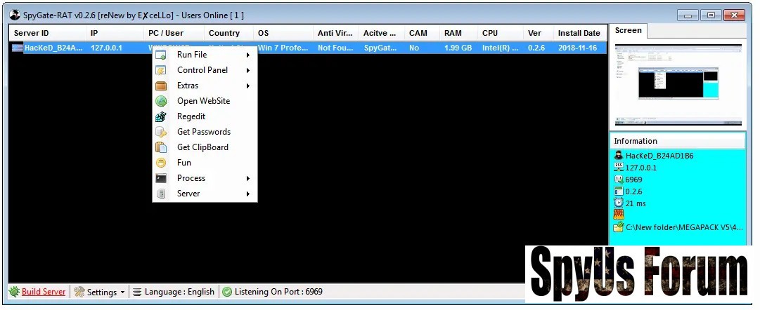760x310 pixels.
Task: Click the Open WebSite globe icon
Action: (x=161, y=101)
